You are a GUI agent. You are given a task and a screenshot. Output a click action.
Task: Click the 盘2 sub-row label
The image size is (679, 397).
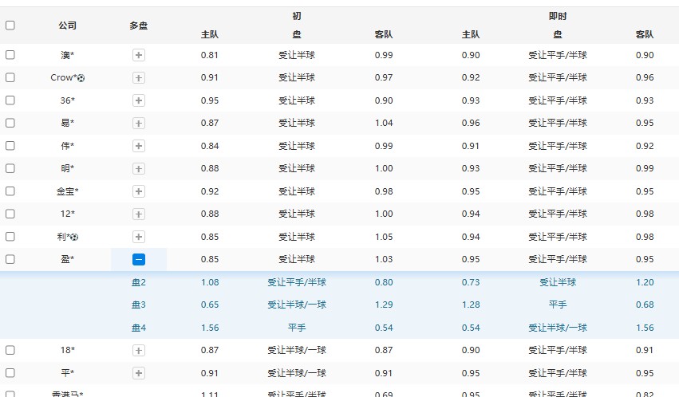click(139, 282)
